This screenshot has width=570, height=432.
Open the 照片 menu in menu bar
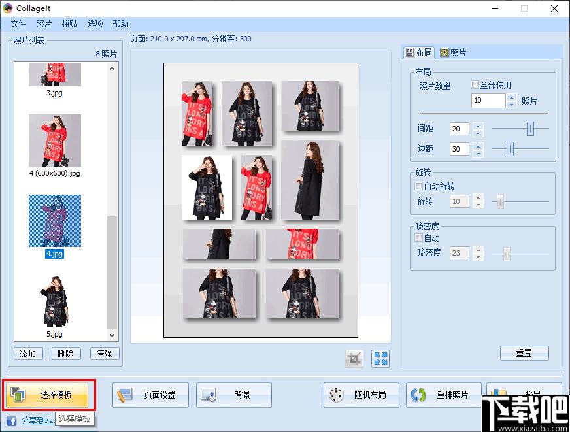click(44, 24)
